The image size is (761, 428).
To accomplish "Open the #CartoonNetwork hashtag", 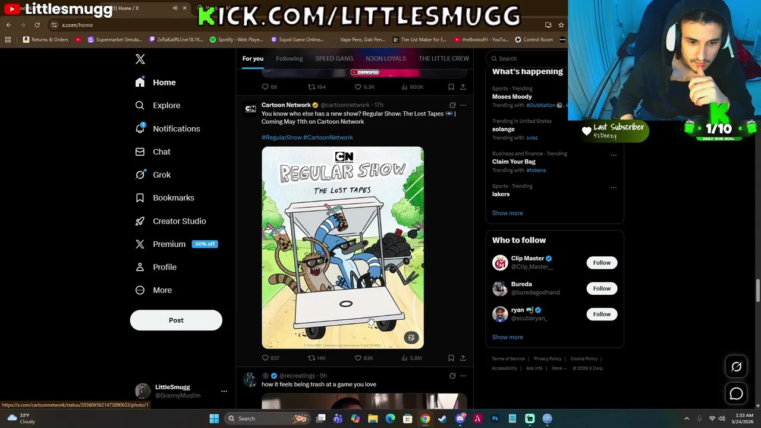I will 328,137.
